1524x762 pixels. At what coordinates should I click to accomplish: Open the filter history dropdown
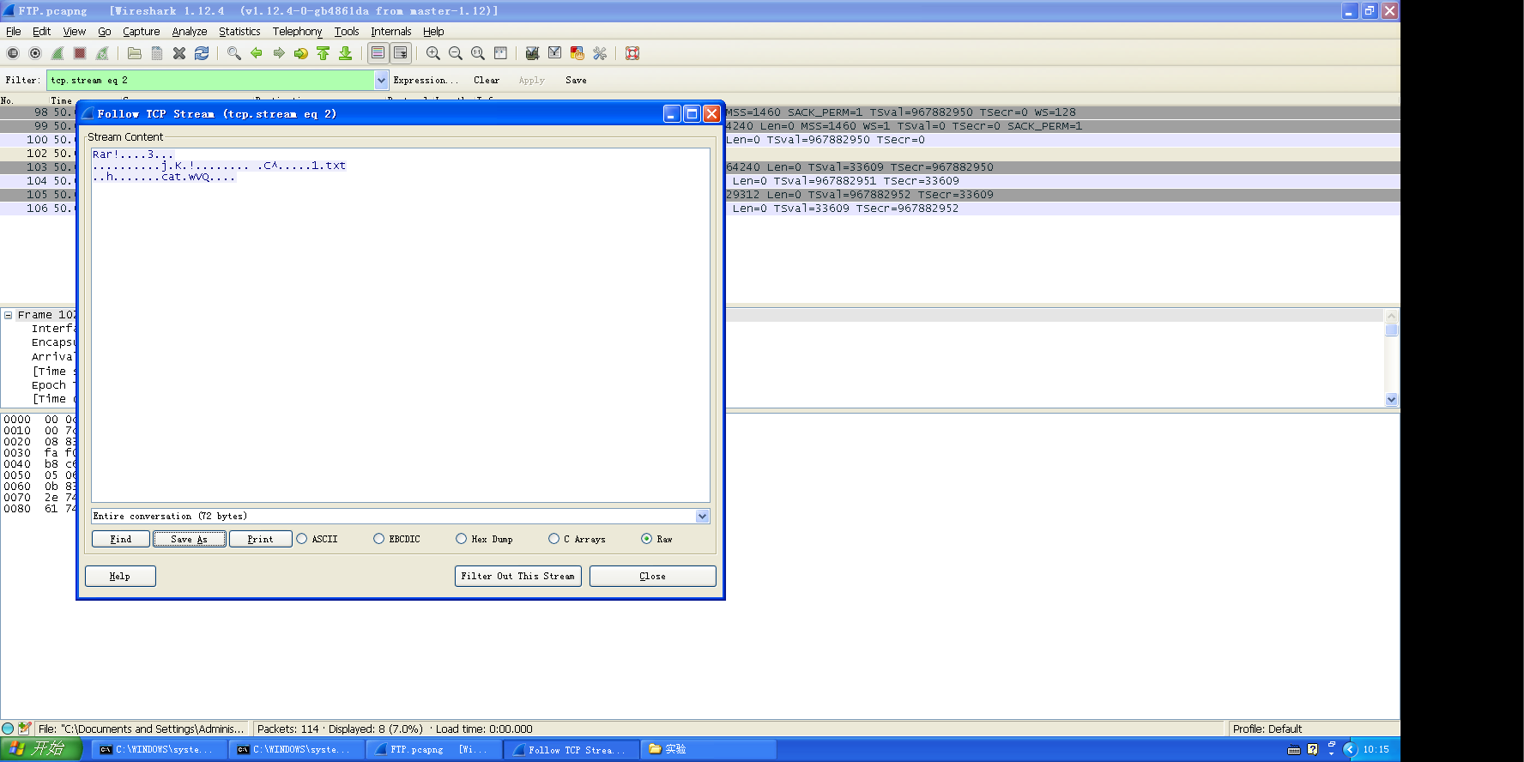(382, 80)
